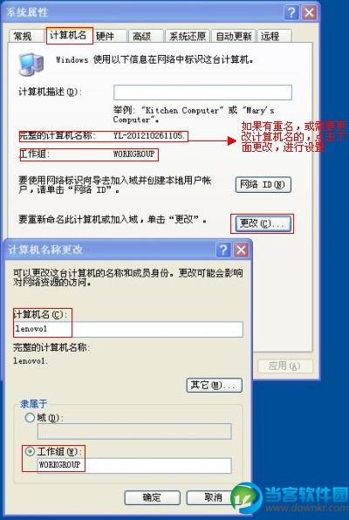Click the help question mark in System Properties
Image resolution: width=349 pixels, height=520 pixels.
(x=291, y=13)
